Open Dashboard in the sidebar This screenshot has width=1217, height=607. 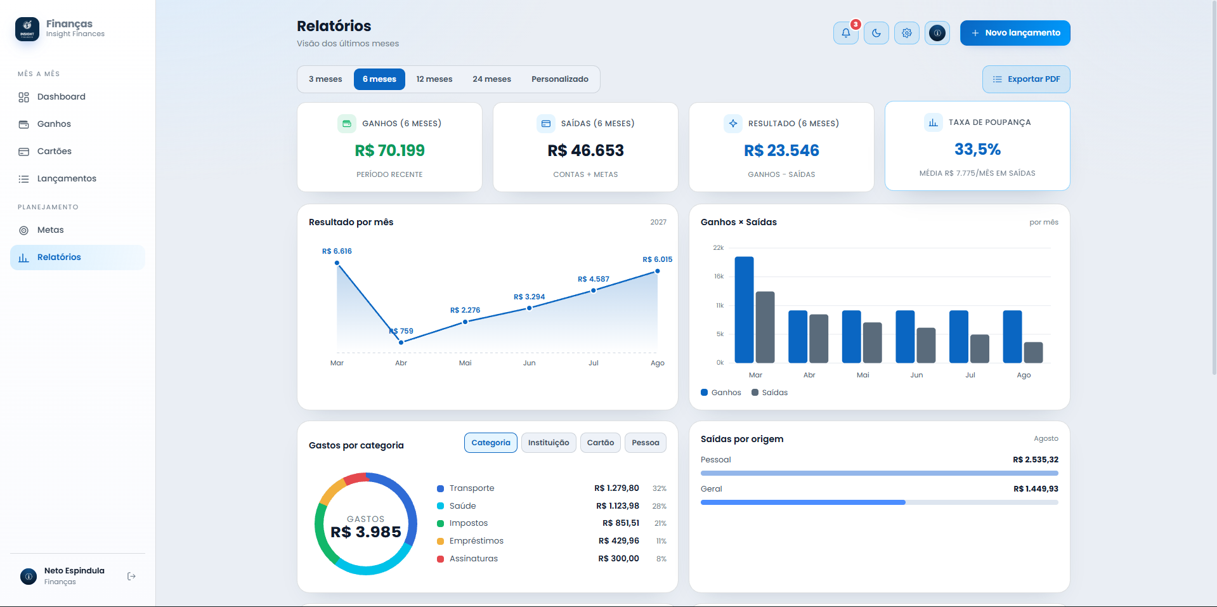(77, 97)
